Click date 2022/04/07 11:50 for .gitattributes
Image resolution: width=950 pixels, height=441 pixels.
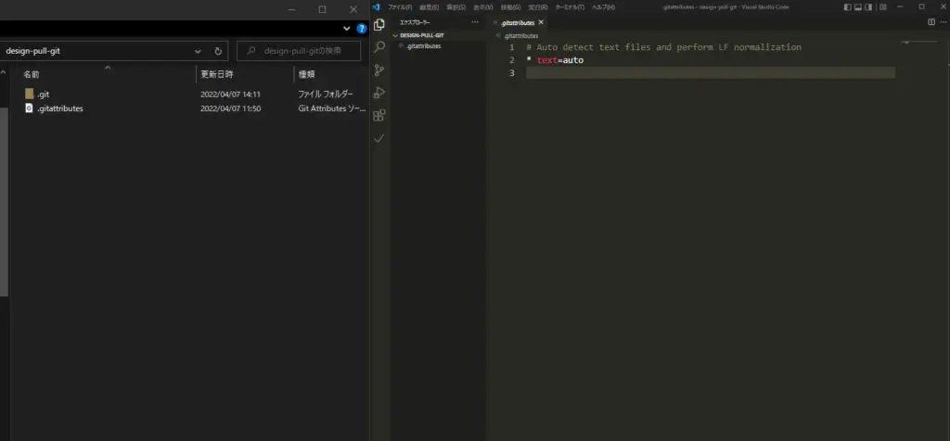pos(230,108)
